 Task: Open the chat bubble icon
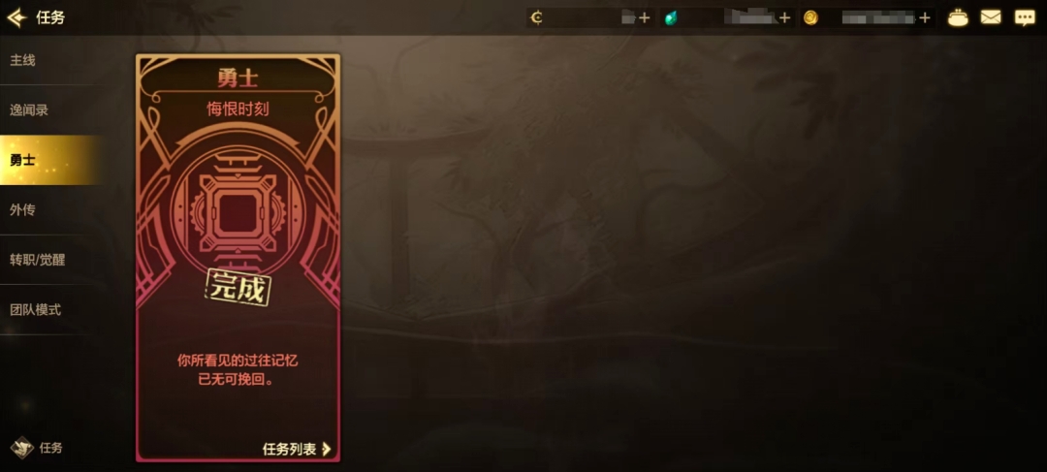coord(1025,18)
